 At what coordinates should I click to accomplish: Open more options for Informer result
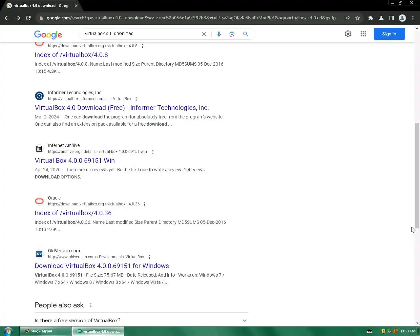[136, 99]
